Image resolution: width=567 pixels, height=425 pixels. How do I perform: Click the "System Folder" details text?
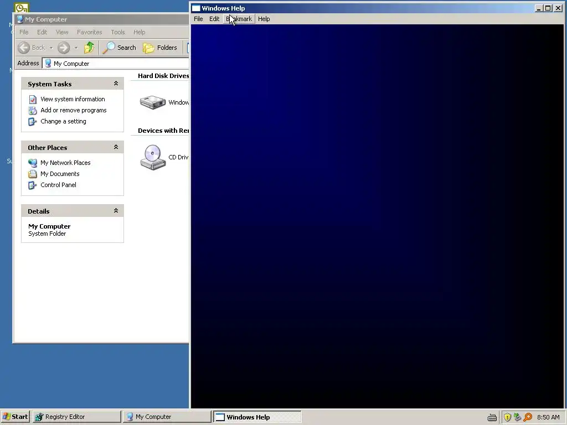[47, 234]
